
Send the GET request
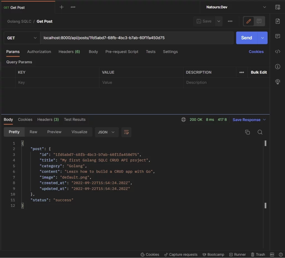point(247,38)
